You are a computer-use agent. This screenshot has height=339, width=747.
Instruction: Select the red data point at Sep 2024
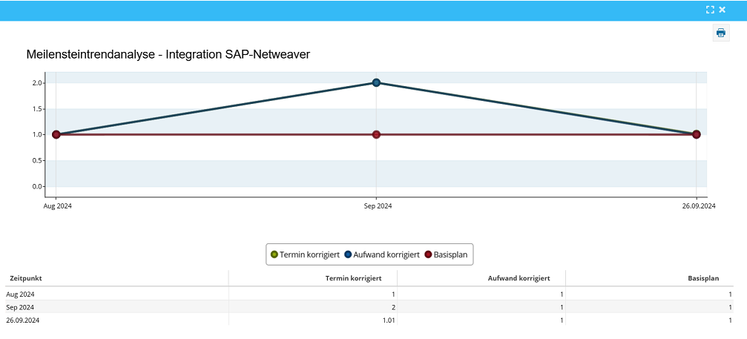pos(376,134)
